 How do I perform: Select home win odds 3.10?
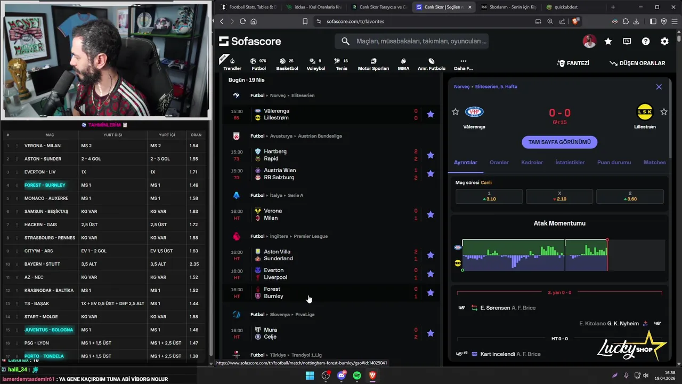pyautogui.click(x=489, y=196)
